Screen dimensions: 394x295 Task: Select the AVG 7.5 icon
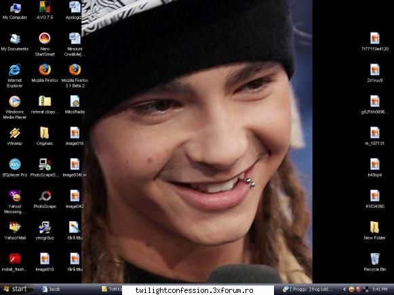click(x=45, y=11)
